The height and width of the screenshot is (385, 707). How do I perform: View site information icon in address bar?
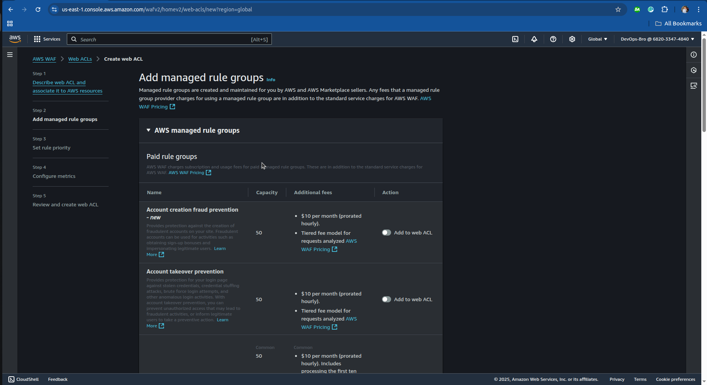(54, 9)
